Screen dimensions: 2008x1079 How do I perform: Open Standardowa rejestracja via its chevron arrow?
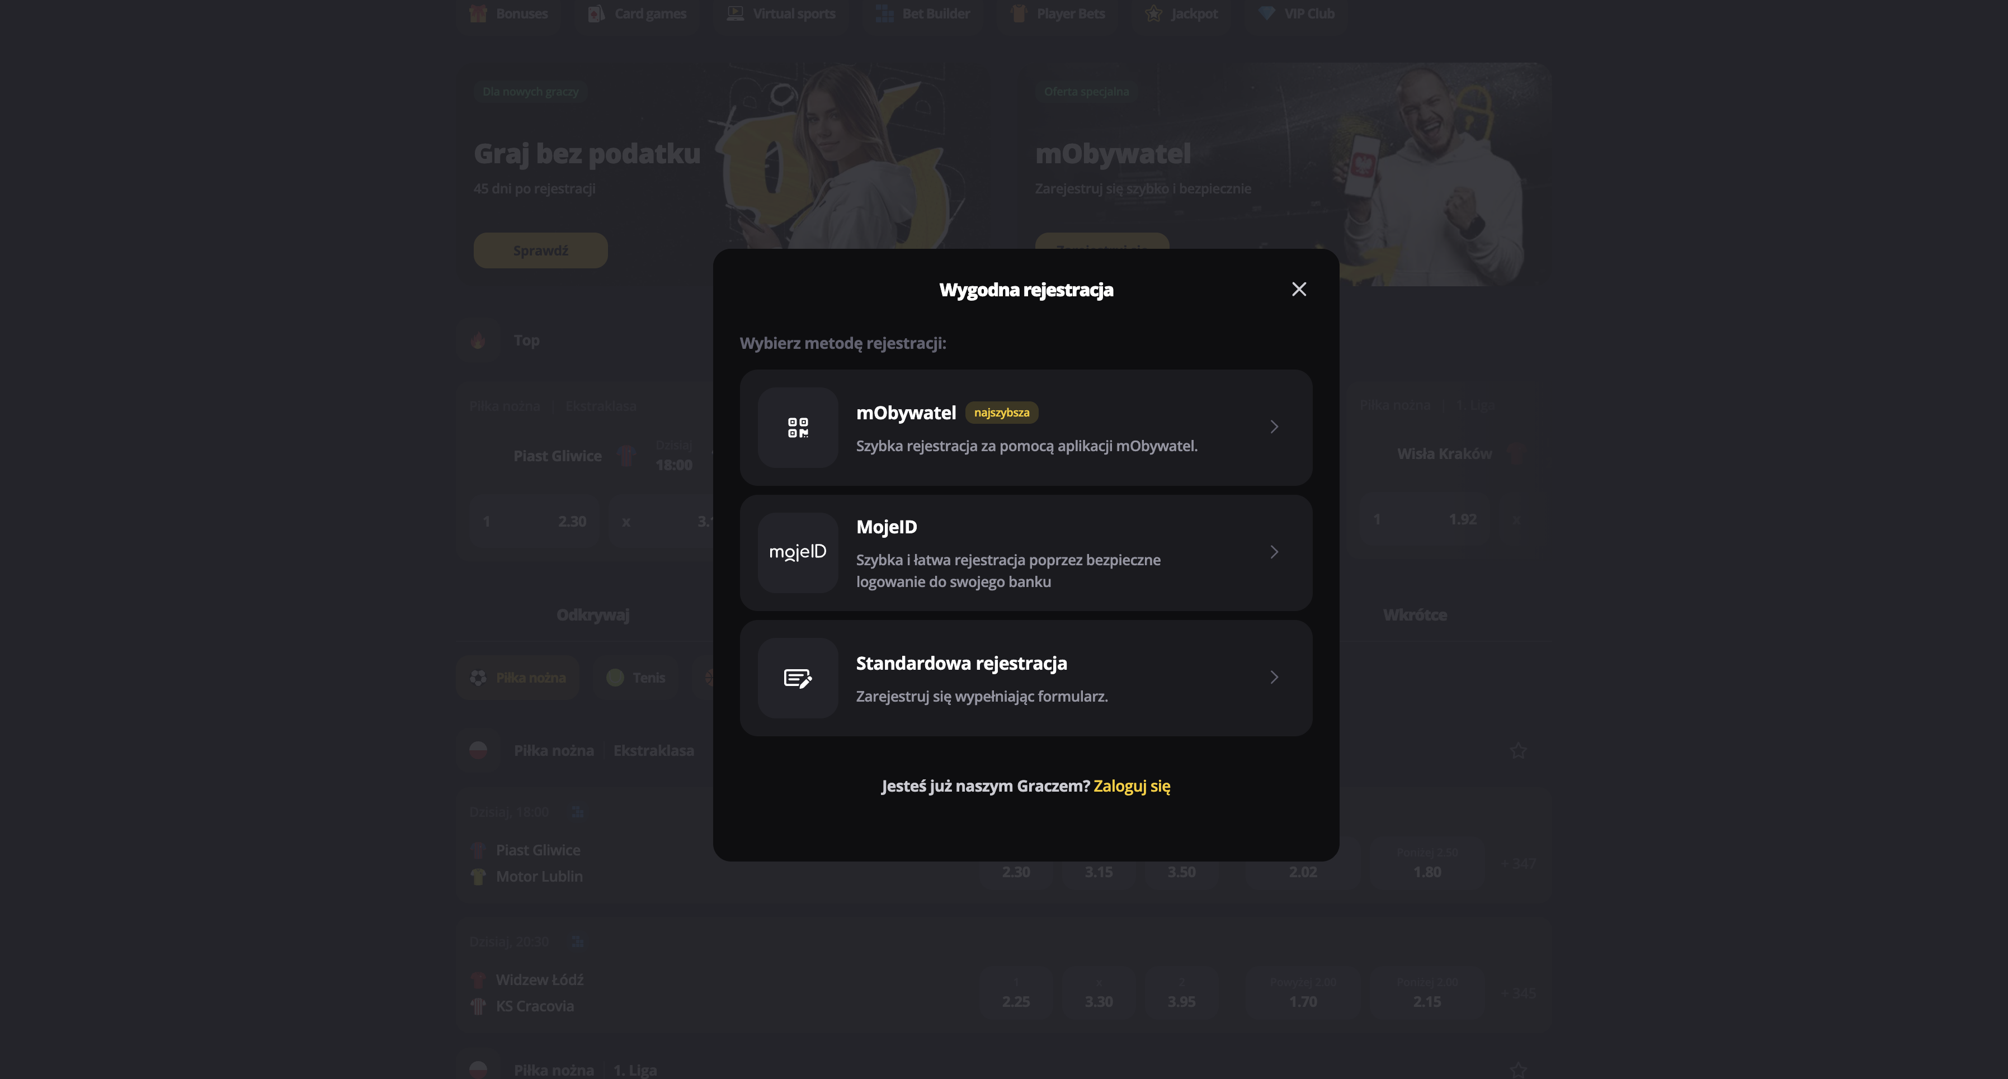[x=1274, y=678]
